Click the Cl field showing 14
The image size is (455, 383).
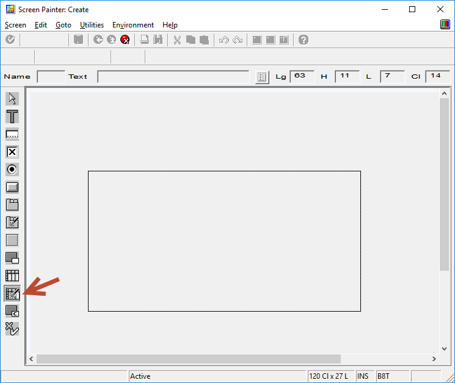click(x=437, y=76)
